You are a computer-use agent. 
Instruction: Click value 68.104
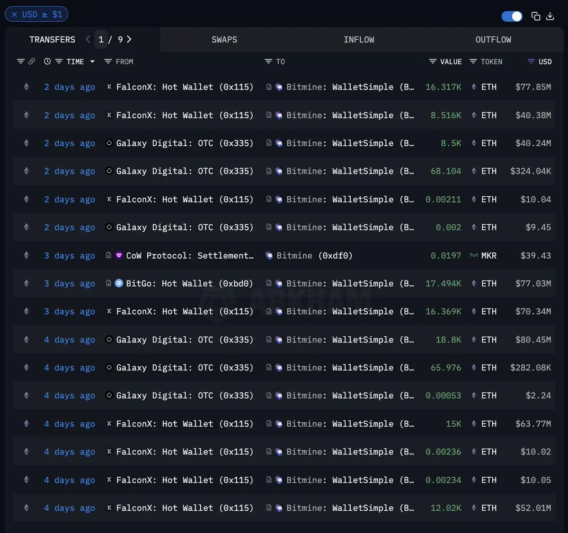click(x=446, y=171)
